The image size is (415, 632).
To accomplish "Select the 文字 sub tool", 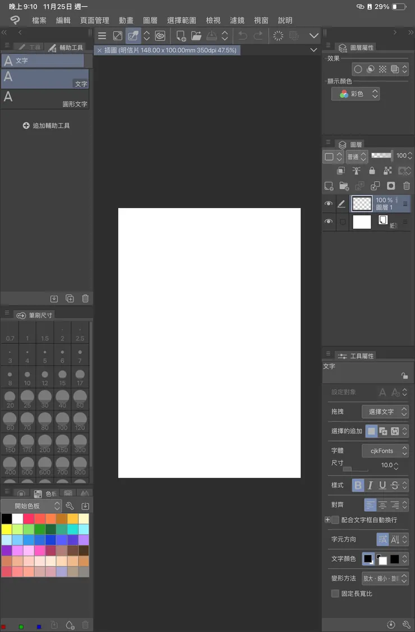I will pos(45,79).
